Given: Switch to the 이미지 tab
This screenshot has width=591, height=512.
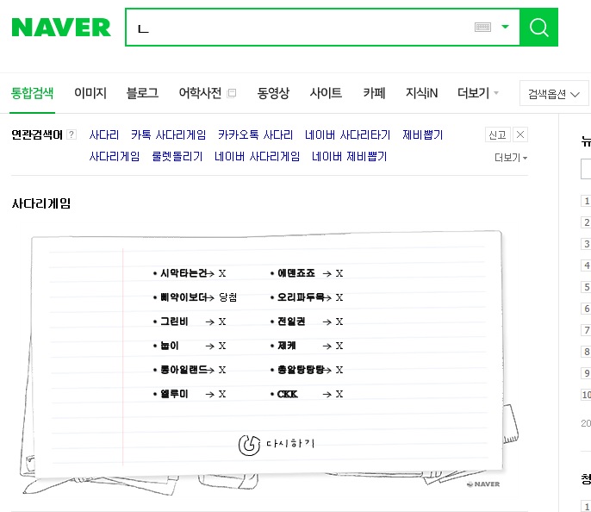Looking at the screenshot, I should (90, 93).
